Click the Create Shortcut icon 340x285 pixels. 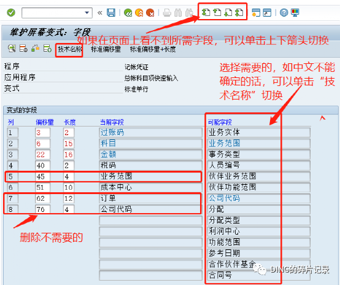click(267, 12)
